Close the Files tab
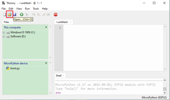Screen dimensions: 170x100 tap(11, 22)
